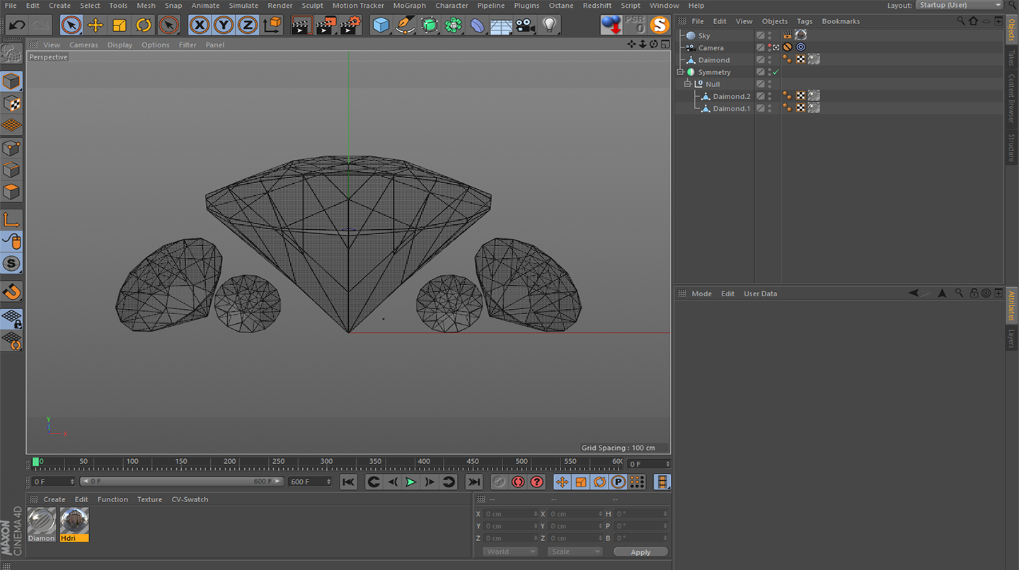Collapse the Null object's children

[x=687, y=83]
